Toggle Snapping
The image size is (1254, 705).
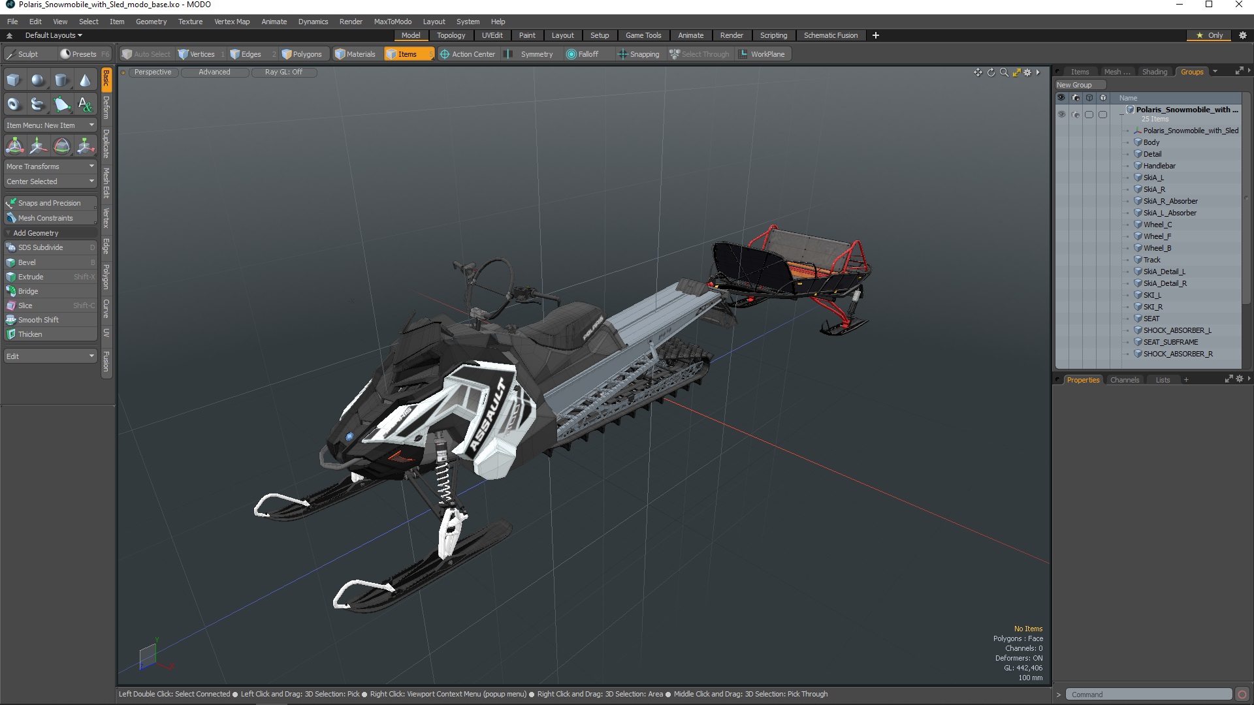(x=639, y=54)
